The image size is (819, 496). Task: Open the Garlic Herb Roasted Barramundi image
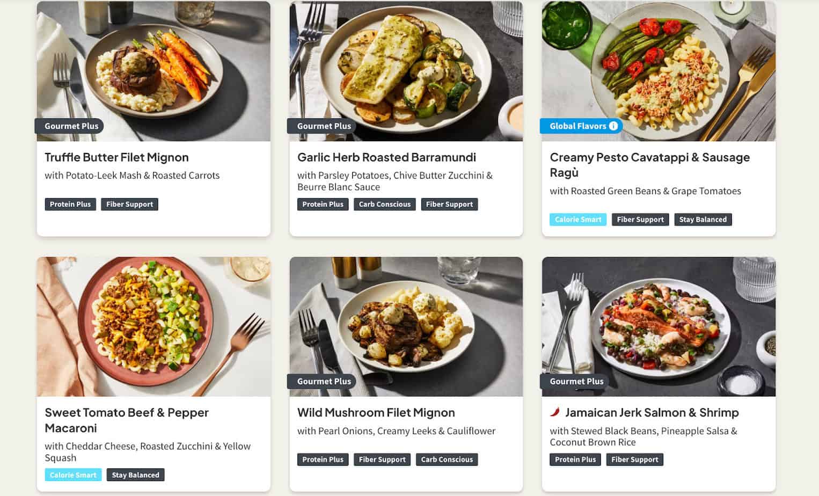click(406, 71)
